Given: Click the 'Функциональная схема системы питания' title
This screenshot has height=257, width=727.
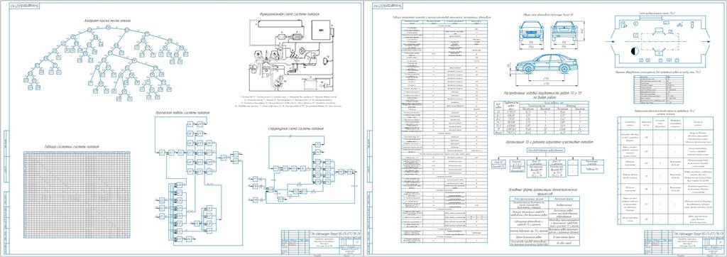Looking at the screenshot, I should pyautogui.click(x=290, y=13).
